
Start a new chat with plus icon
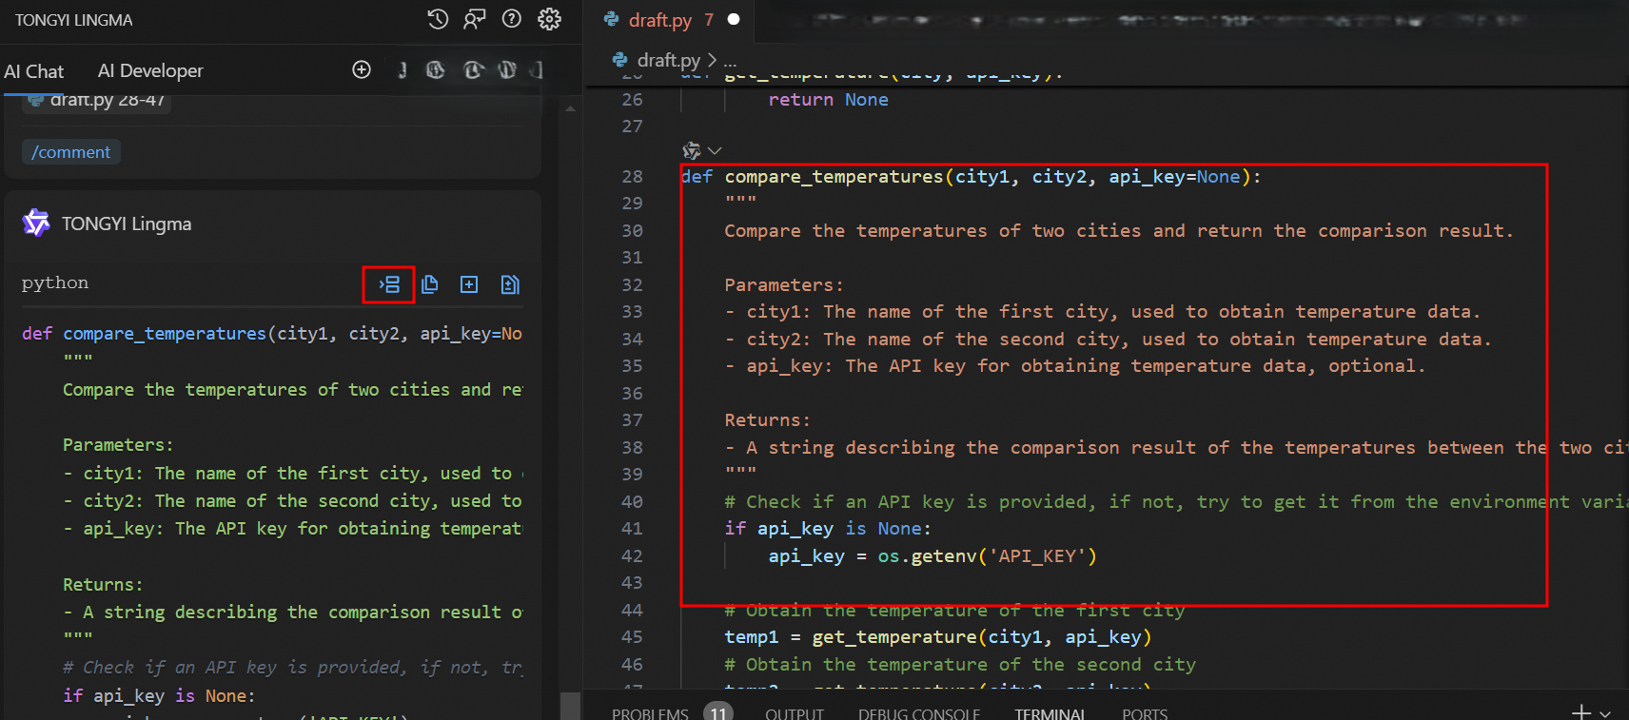(x=362, y=69)
